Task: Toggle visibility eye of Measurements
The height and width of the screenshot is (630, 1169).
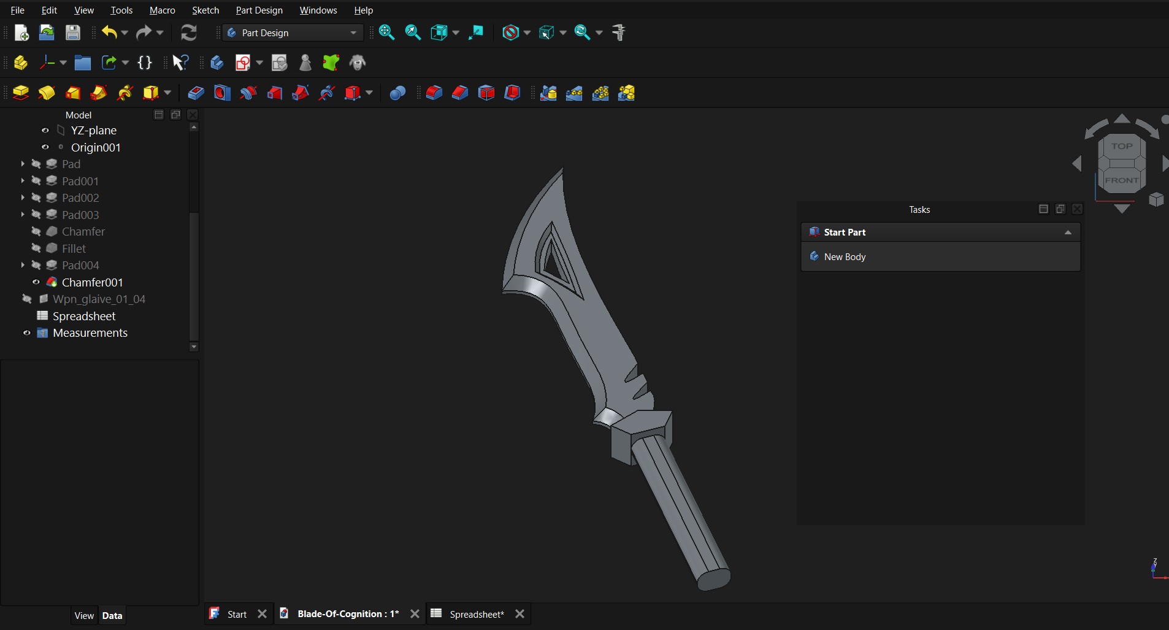Action: pos(27,333)
